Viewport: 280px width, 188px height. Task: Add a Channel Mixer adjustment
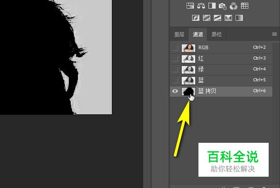pyautogui.click(x=233, y=6)
